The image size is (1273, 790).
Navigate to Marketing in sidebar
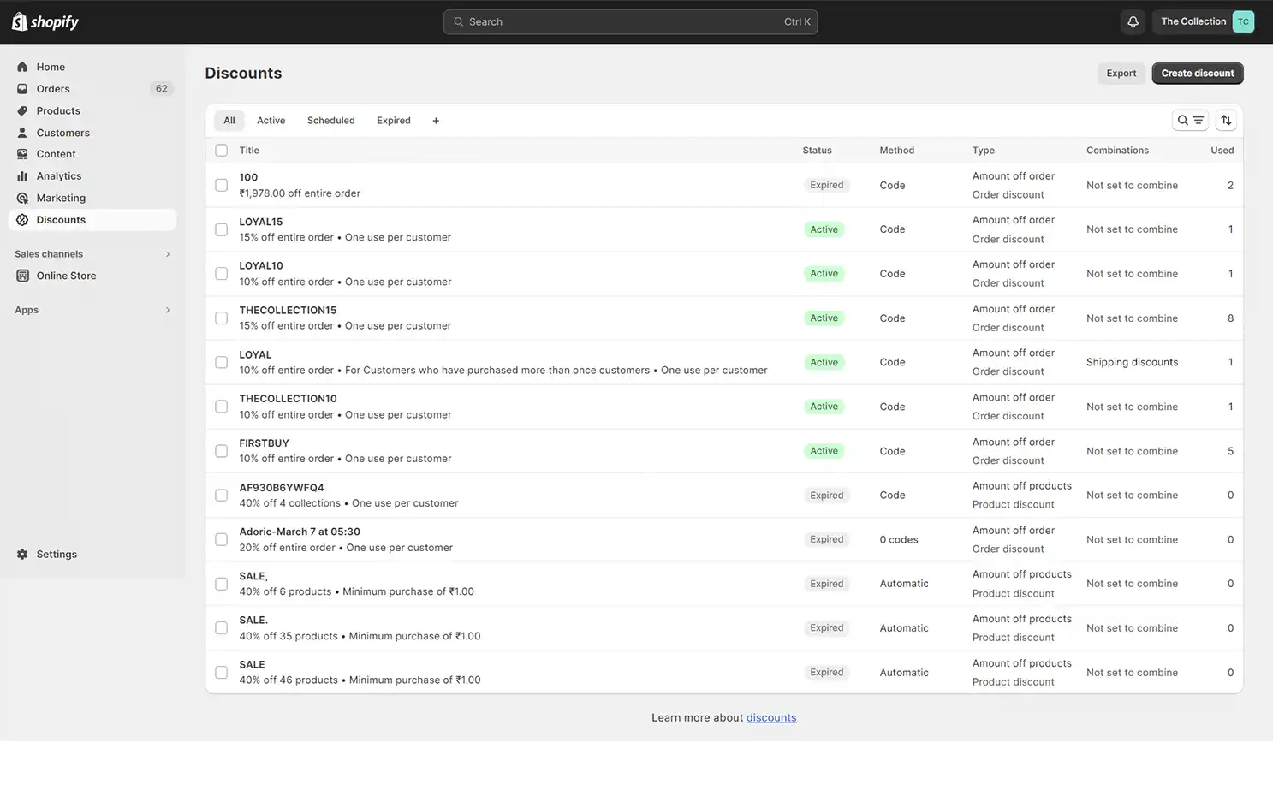pos(62,198)
